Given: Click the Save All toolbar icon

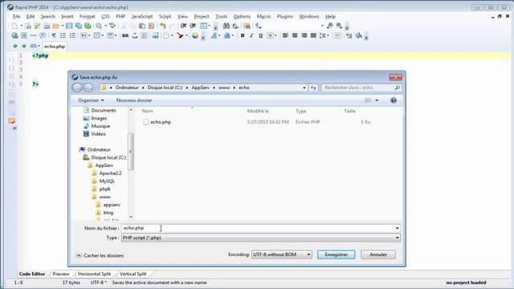Looking at the screenshot, I should coord(79,26).
